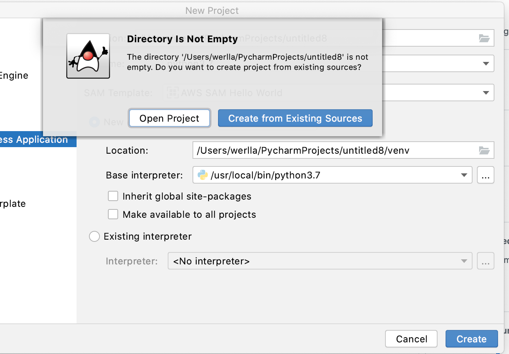Open the SAM Template dropdown

(x=485, y=93)
